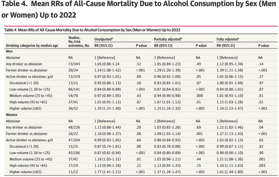
Task: Click the RR value '1.77 (1.41-2.21)'
Action: [x=107, y=172]
